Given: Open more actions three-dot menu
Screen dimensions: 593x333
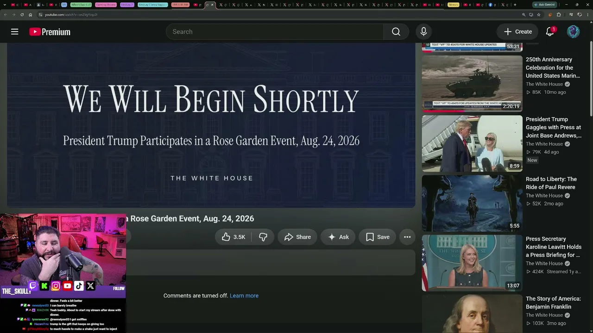Looking at the screenshot, I should 407,237.
